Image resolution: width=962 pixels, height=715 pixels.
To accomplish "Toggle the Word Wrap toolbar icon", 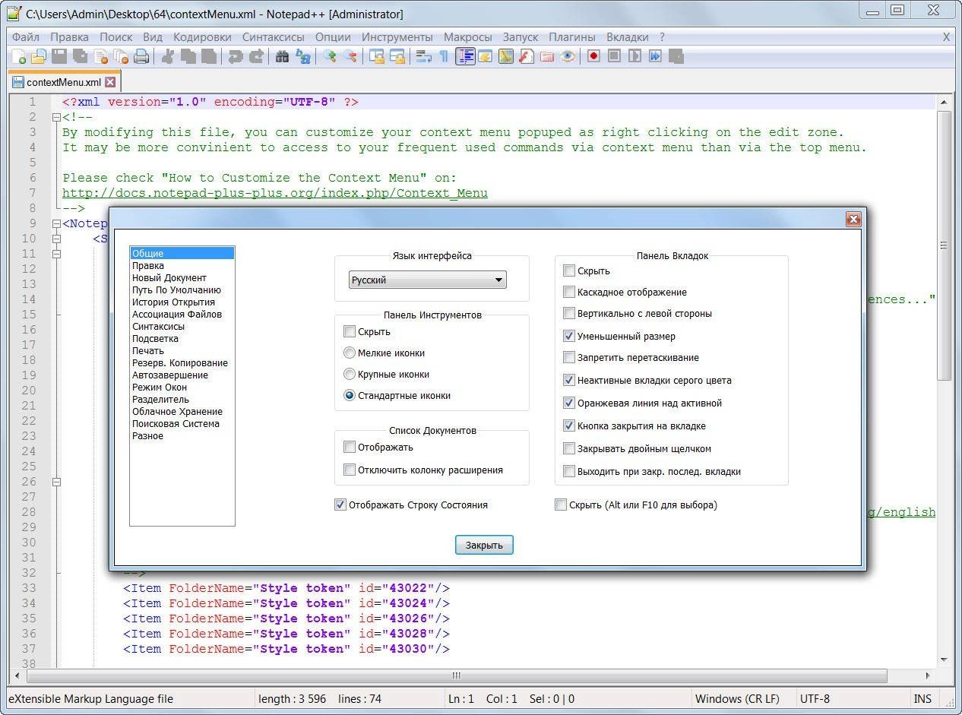I will (x=424, y=56).
